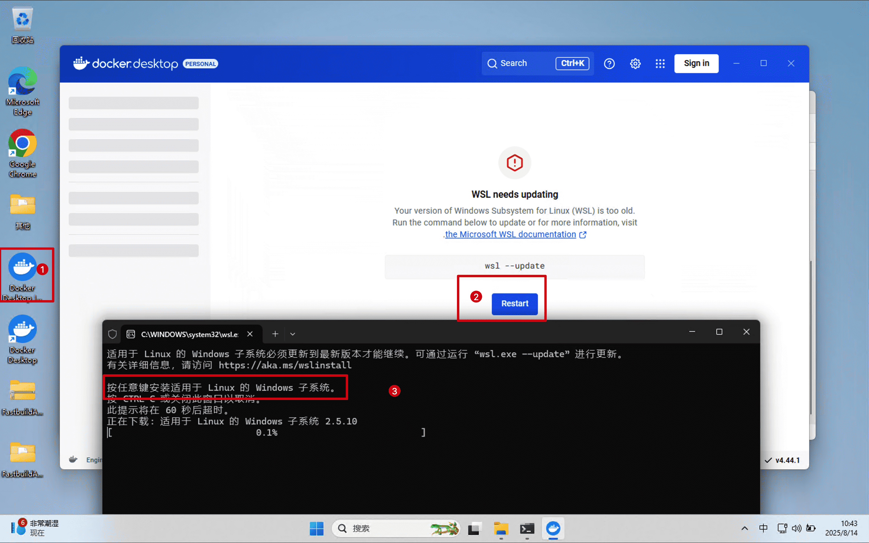Click the Restart button under wsl --update
This screenshot has height=543, width=869.
pyautogui.click(x=515, y=304)
